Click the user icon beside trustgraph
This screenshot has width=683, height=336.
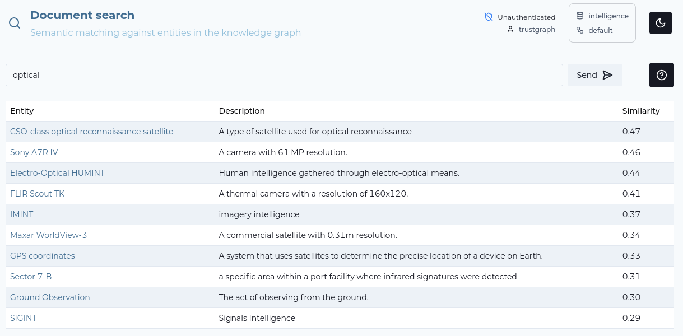[x=509, y=29]
